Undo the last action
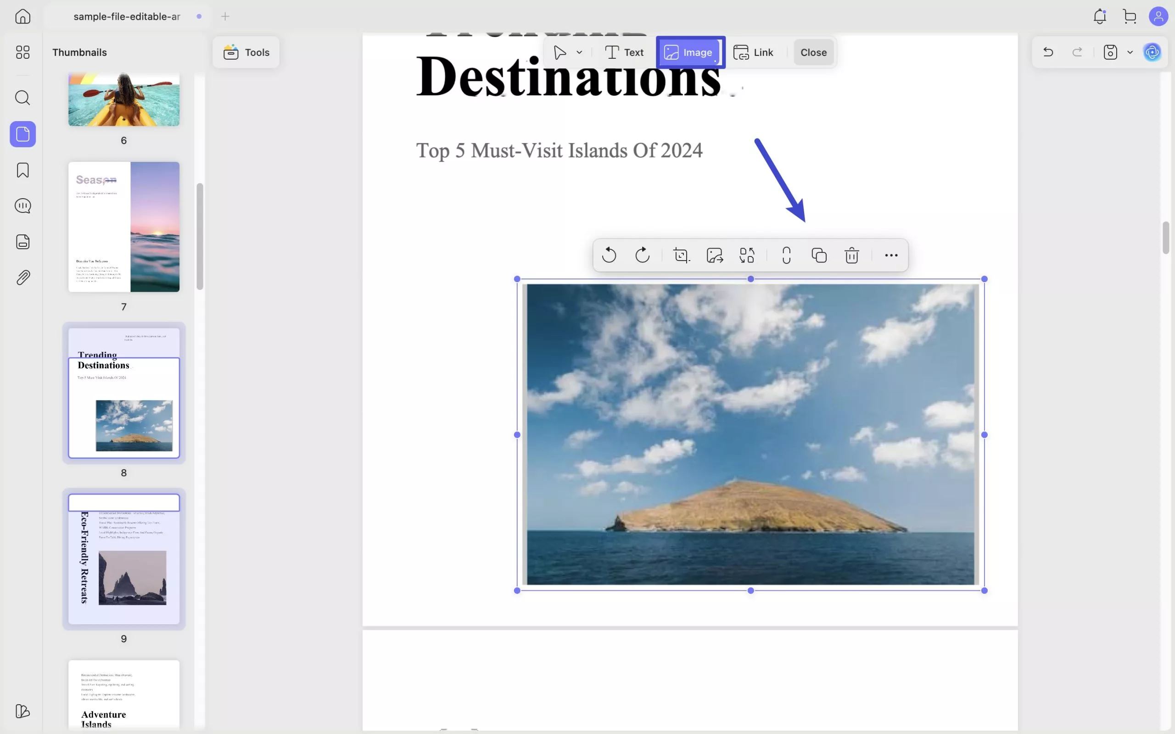Viewport: 1175px width, 734px height. click(1048, 52)
